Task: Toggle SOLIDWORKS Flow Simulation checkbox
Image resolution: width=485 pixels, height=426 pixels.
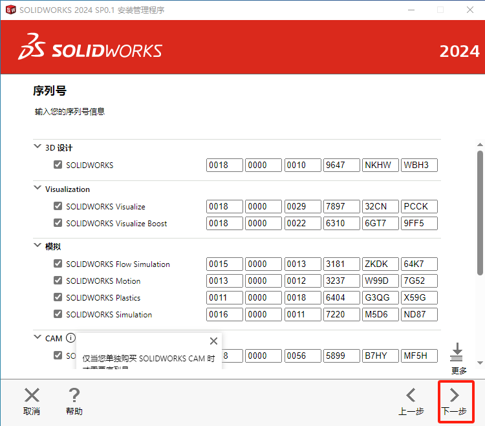Action: coord(58,263)
